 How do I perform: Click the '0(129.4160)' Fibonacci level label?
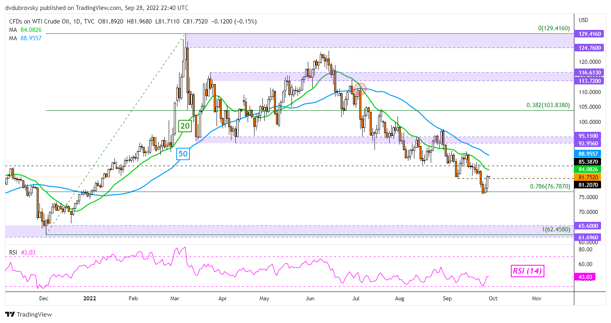coord(554,28)
